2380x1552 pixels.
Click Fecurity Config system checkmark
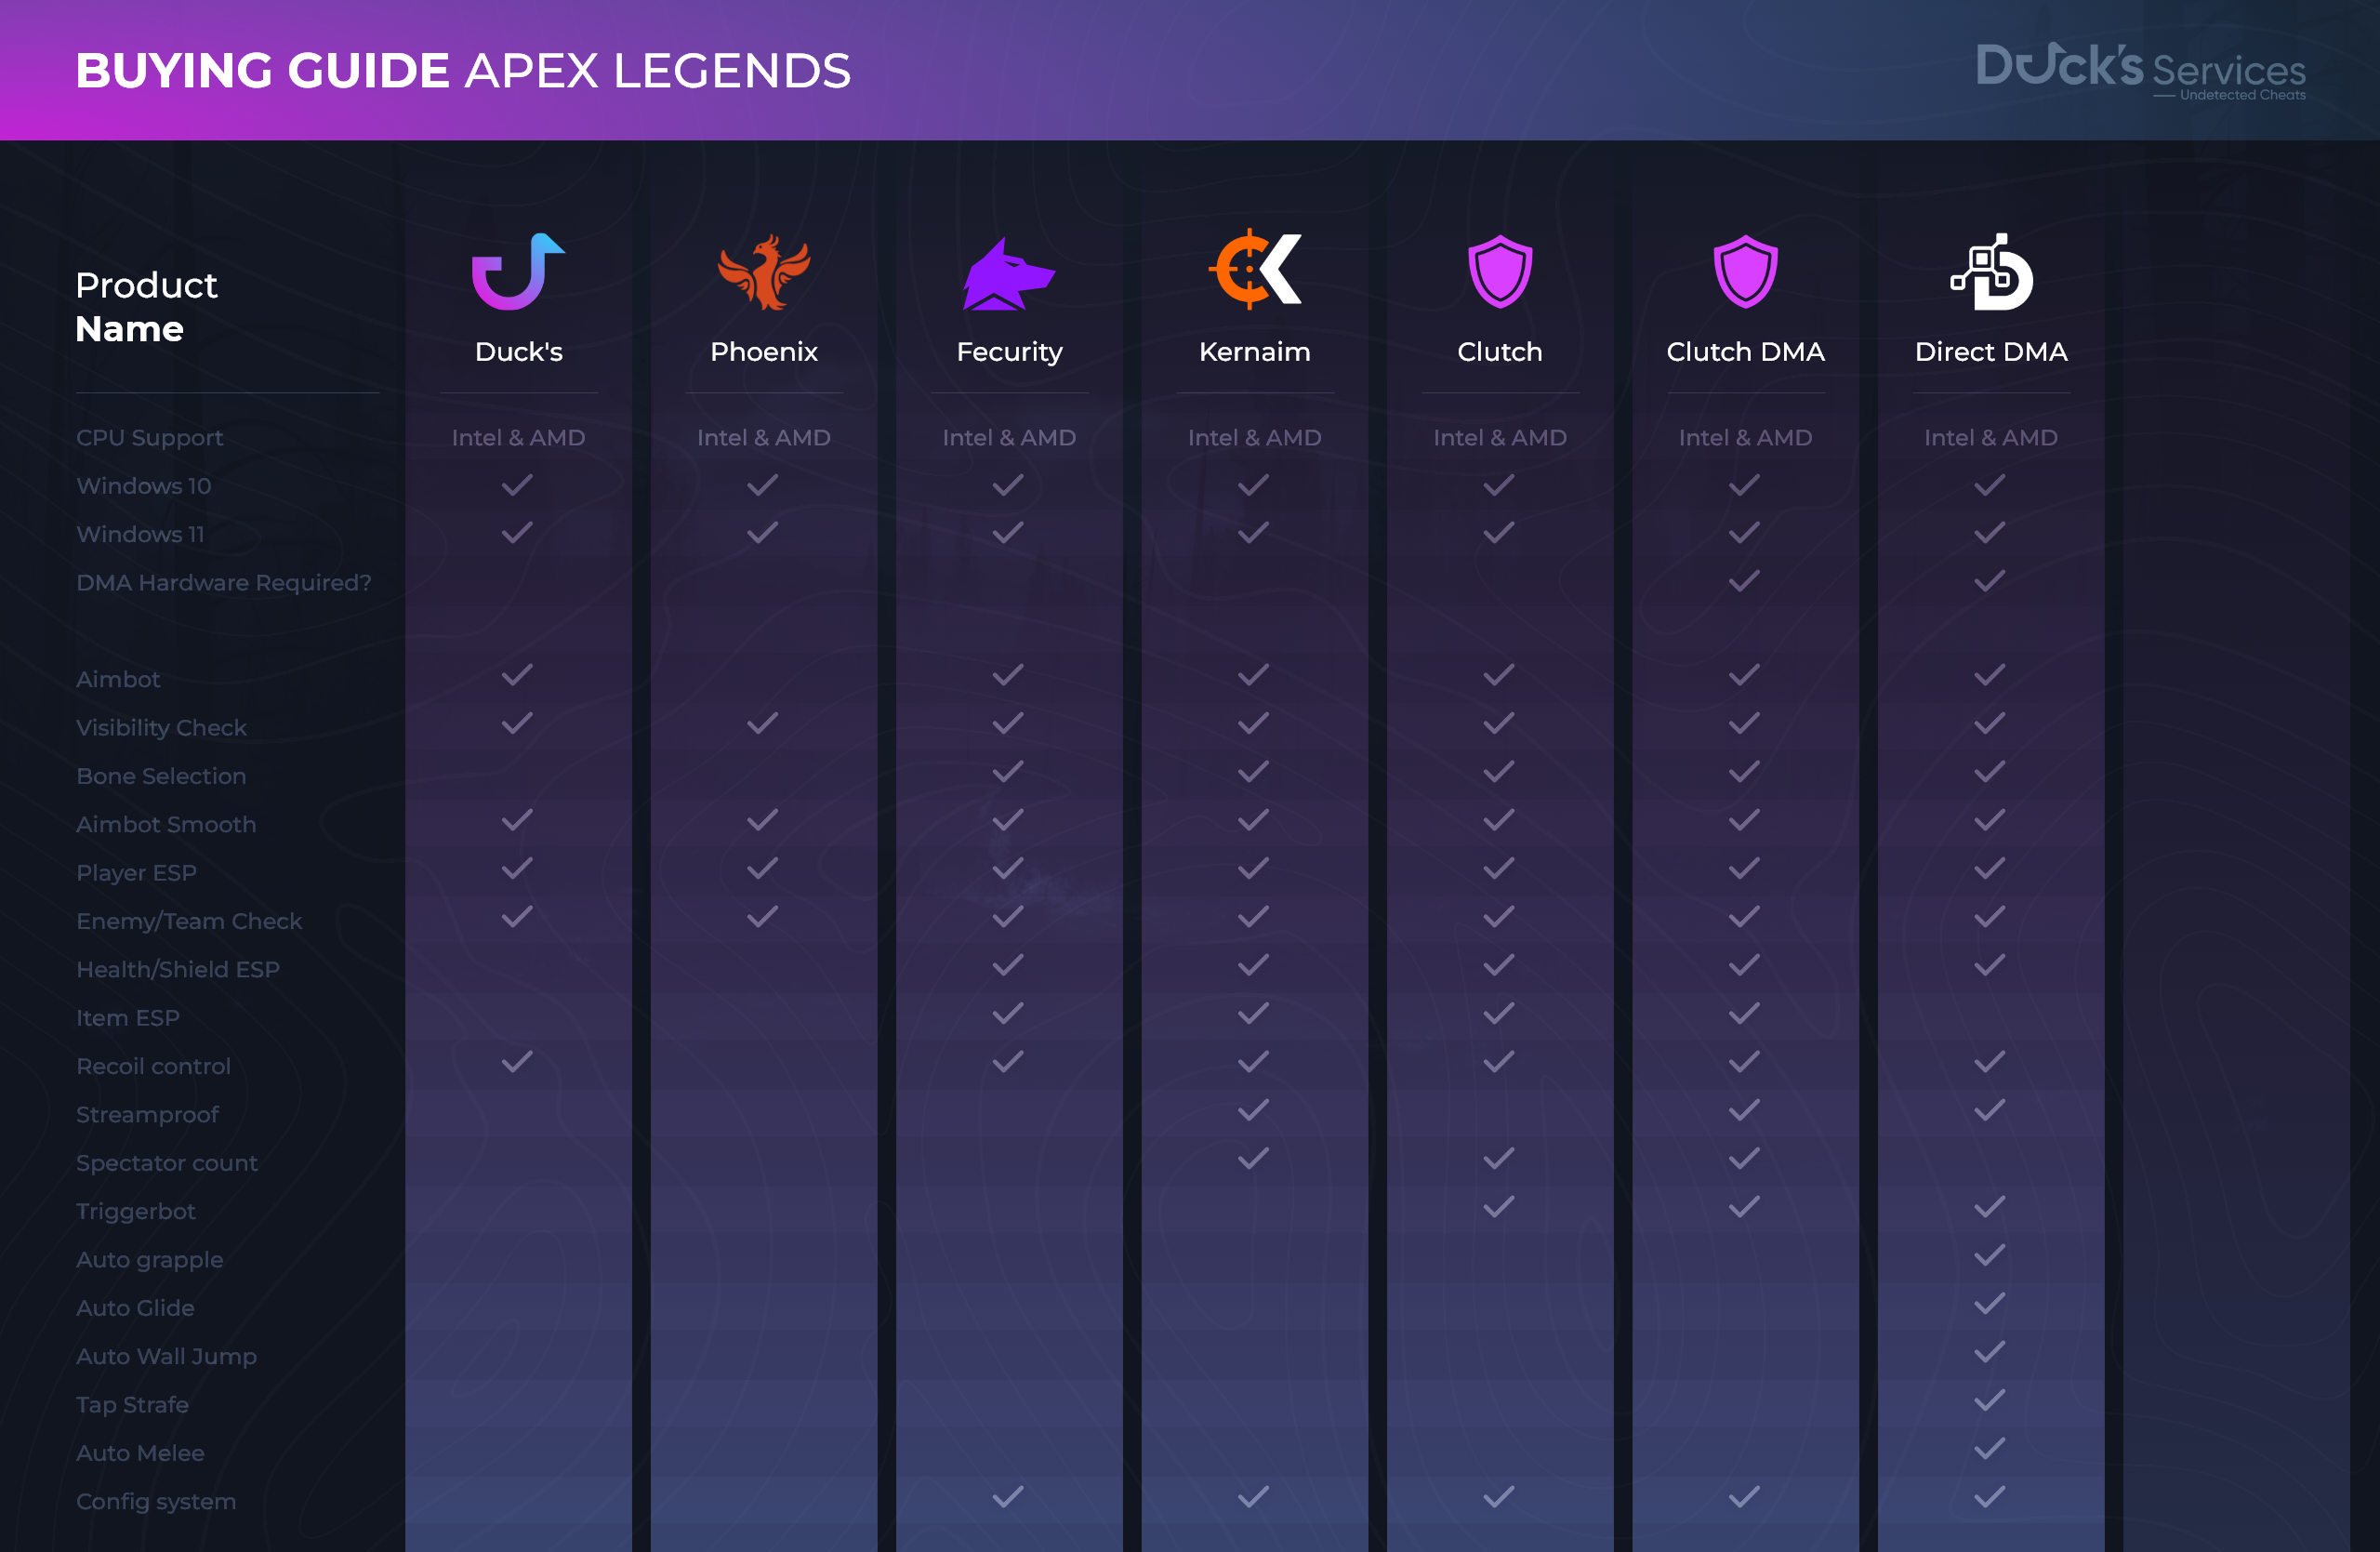pos(1008,1497)
